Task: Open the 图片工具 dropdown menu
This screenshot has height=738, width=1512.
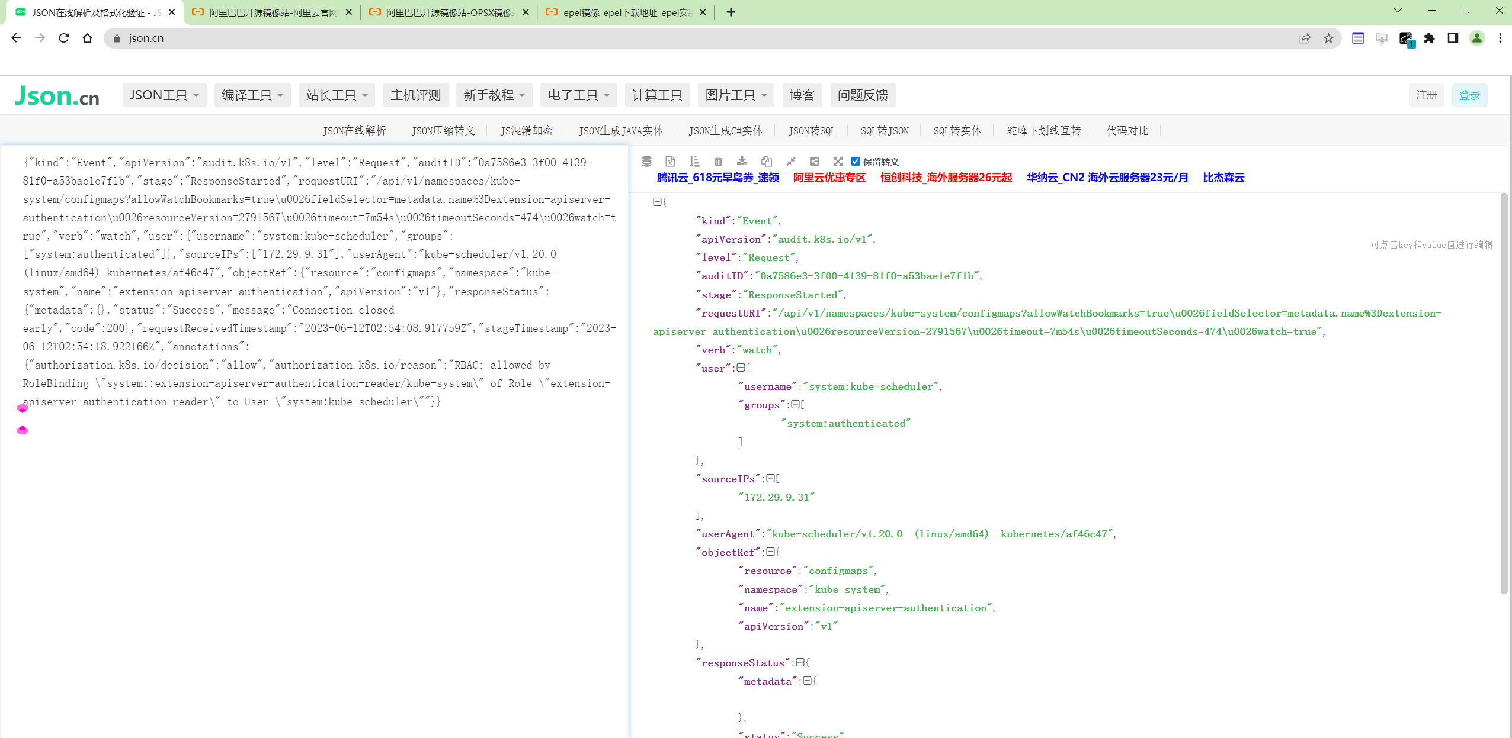Action: (736, 95)
